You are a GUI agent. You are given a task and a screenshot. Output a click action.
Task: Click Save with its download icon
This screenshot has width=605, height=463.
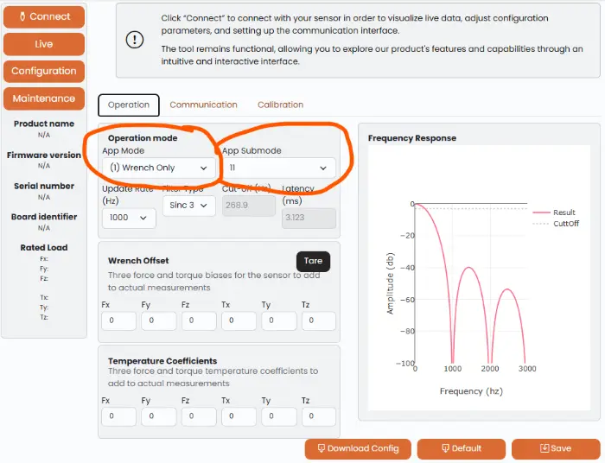point(556,448)
